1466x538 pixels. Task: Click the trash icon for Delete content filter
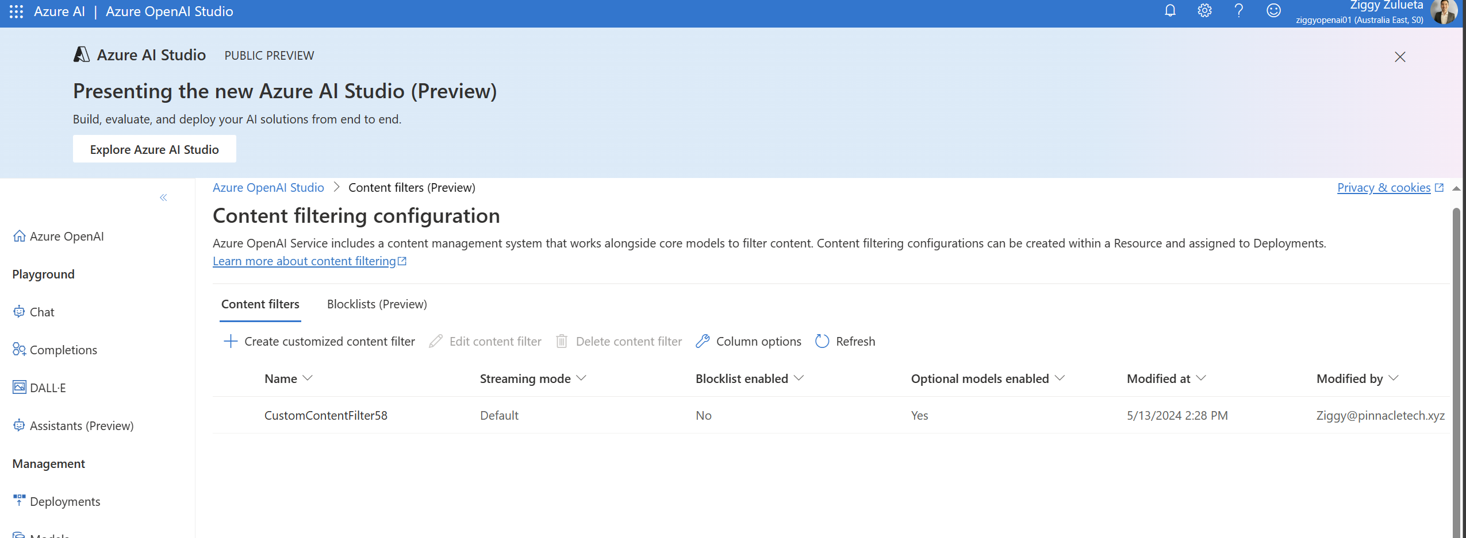562,342
